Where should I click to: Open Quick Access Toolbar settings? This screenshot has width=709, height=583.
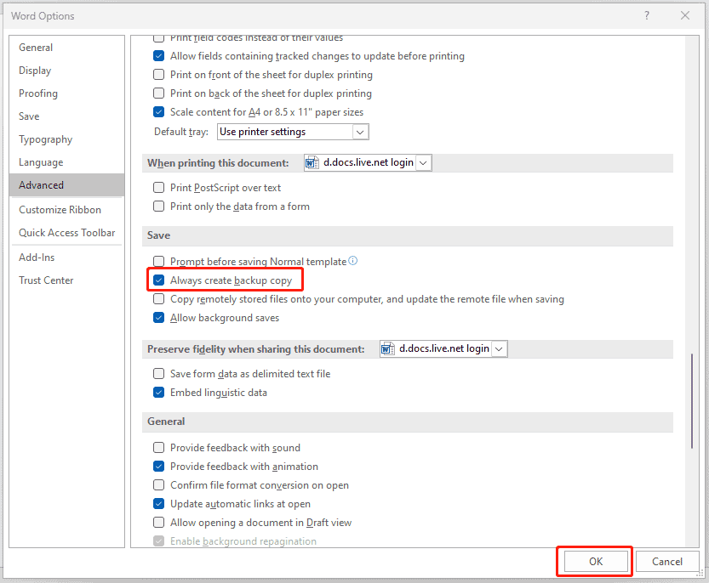click(x=66, y=233)
